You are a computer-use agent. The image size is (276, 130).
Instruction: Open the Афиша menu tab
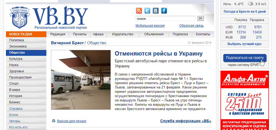tap(98, 34)
